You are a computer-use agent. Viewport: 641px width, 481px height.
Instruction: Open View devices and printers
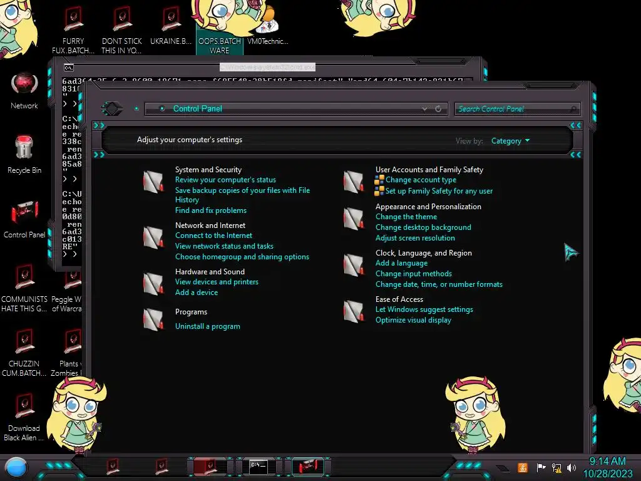(x=217, y=282)
